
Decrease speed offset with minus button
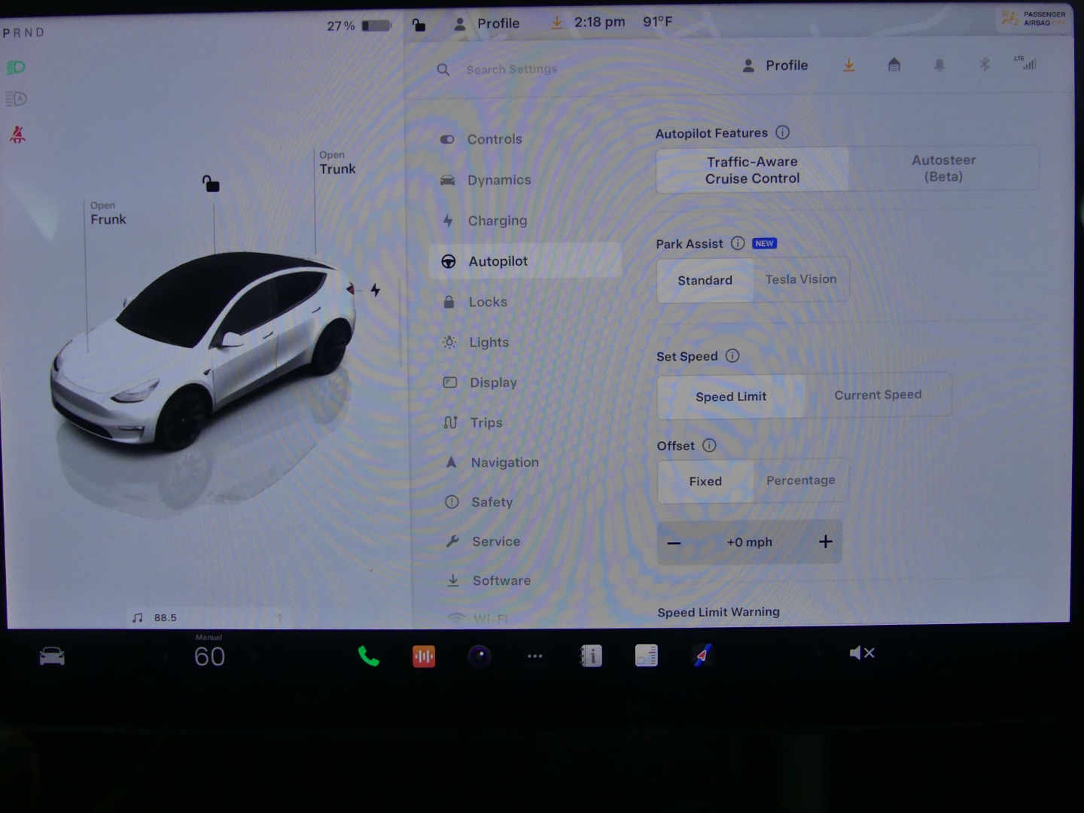point(674,543)
